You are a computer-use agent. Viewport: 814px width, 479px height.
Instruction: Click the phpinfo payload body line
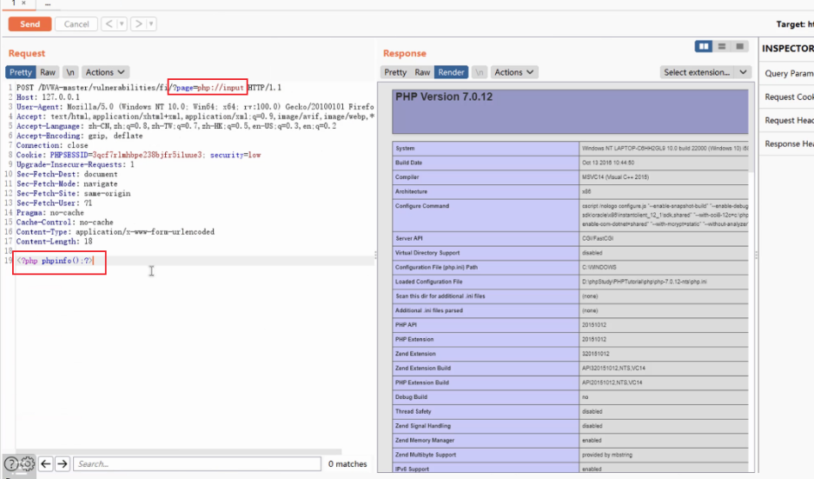point(55,261)
